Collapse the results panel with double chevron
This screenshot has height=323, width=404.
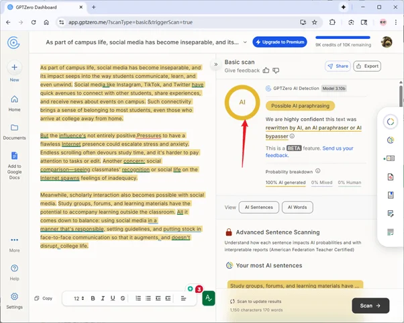point(216,64)
